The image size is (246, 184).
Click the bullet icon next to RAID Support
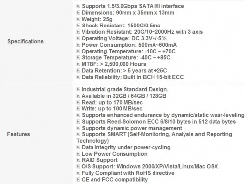point(78,160)
